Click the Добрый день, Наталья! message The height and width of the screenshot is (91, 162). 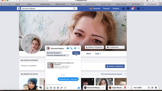coord(68,79)
